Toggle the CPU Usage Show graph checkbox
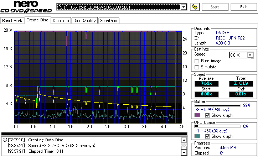Image resolution: width=258 pixels, height=157 pixels. [207, 136]
